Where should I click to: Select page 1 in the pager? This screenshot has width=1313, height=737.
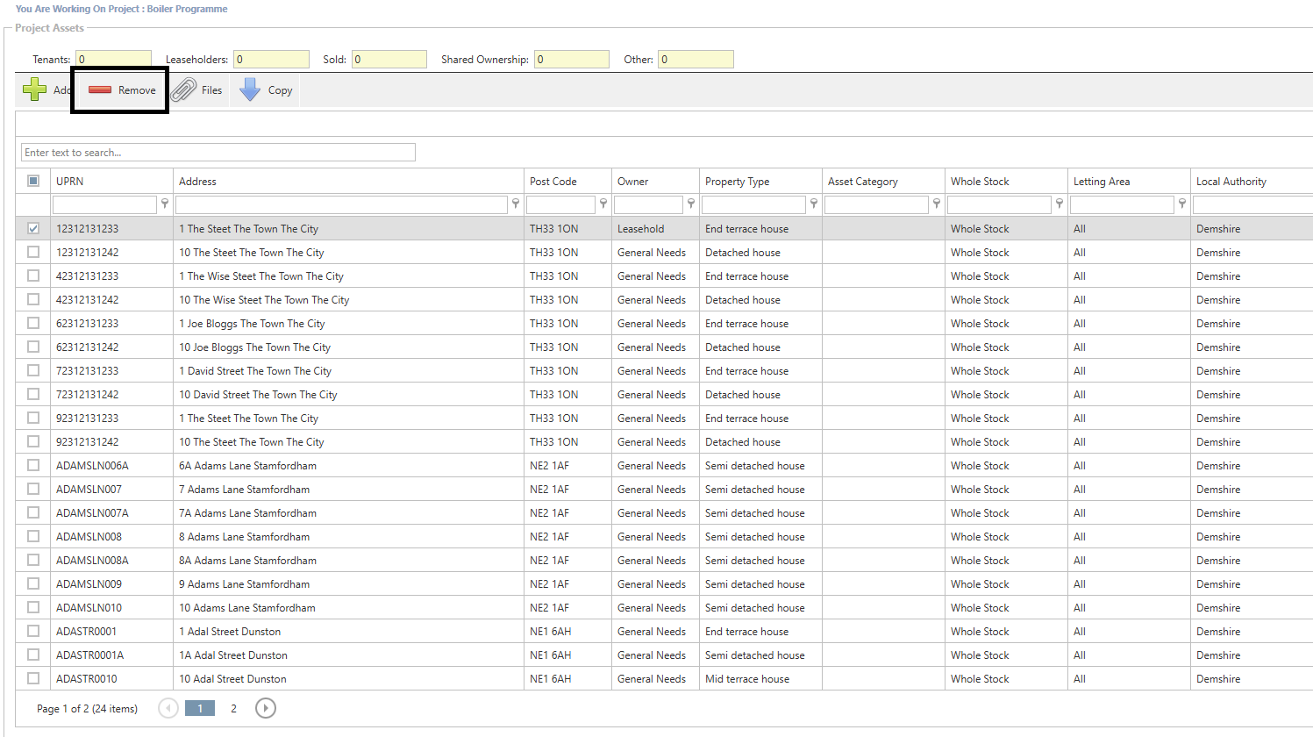[x=200, y=708]
